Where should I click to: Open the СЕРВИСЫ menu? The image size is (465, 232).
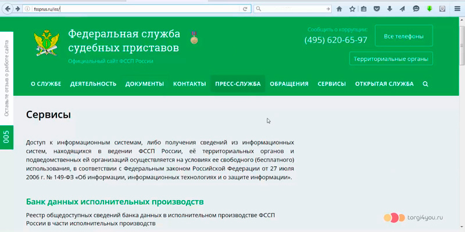pos(332,84)
